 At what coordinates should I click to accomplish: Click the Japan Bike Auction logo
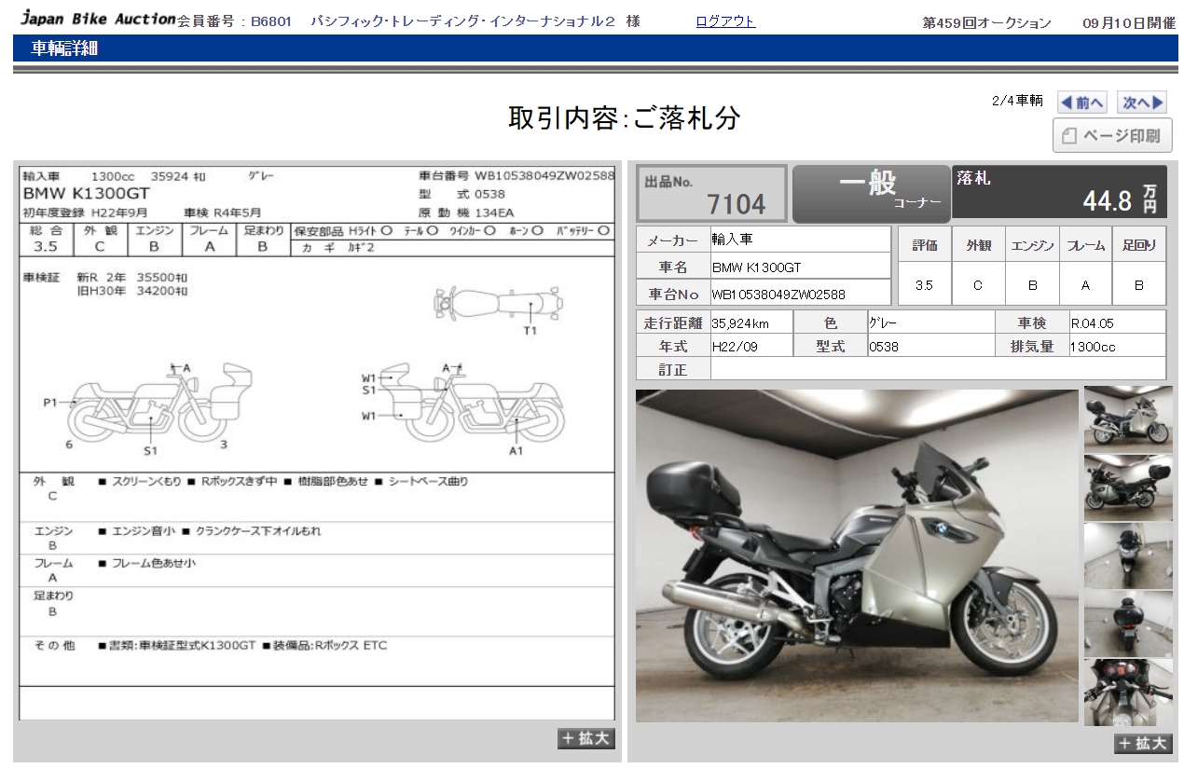click(x=98, y=19)
